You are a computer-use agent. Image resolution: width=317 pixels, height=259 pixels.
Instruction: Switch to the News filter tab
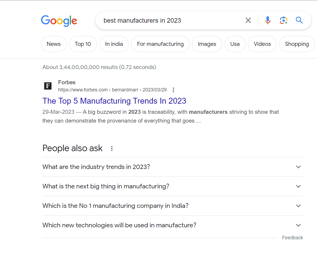pyautogui.click(x=54, y=44)
